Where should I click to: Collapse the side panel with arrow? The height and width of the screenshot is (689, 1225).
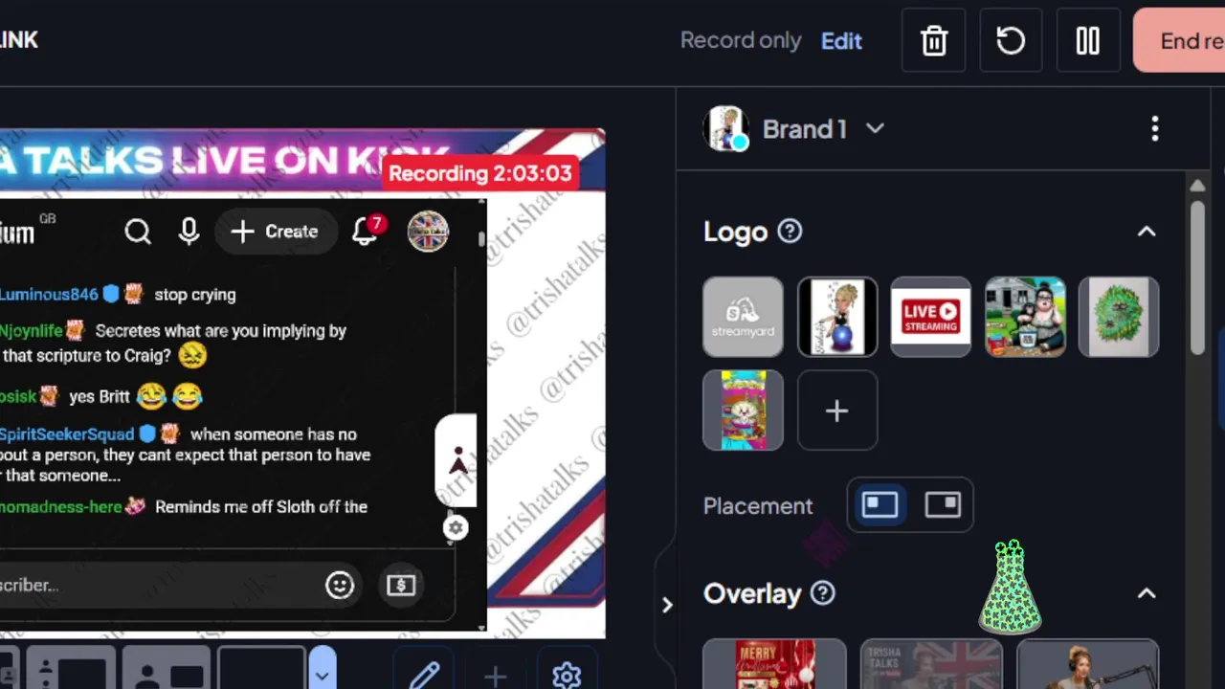tap(667, 605)
